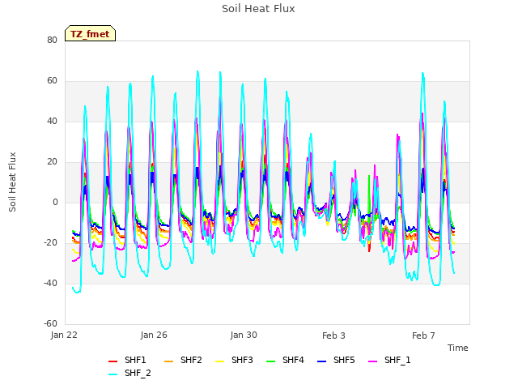Toggle the SHF1 legend entry

[x=127, y=360]
